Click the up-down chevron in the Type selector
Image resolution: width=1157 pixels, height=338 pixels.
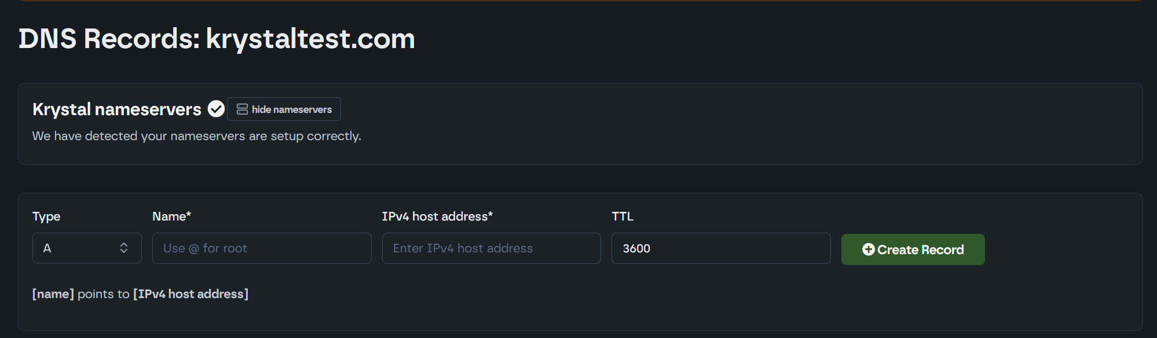click(124, 248)
